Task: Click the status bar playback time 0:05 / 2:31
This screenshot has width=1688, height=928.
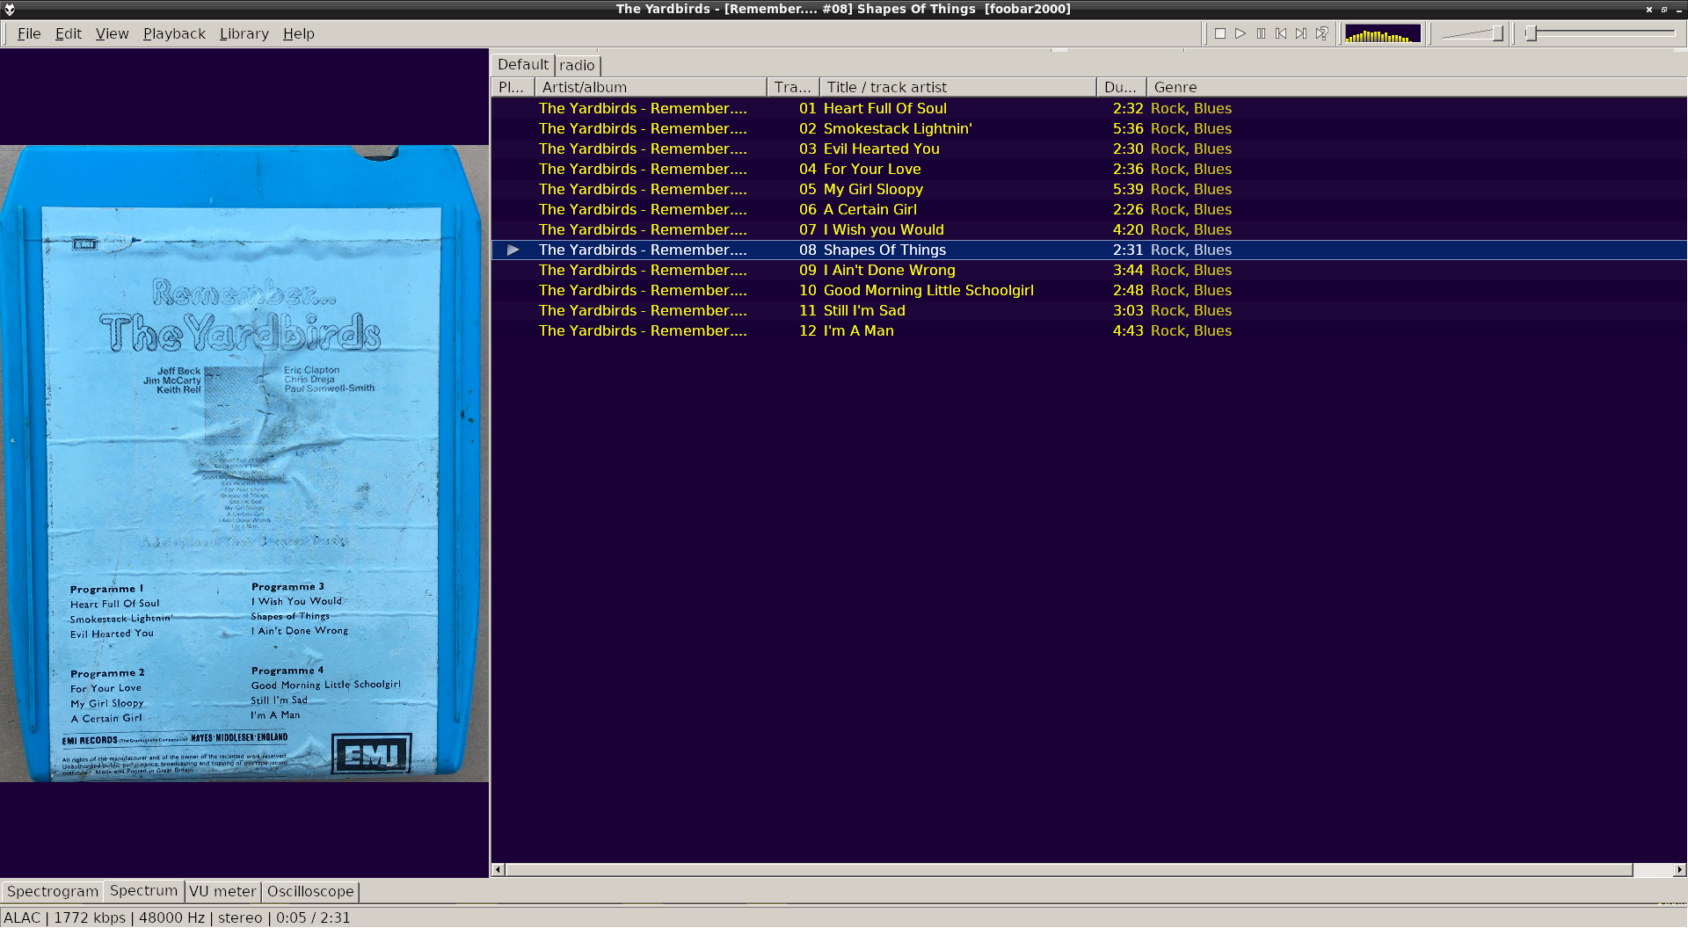Action: point(313,917)
